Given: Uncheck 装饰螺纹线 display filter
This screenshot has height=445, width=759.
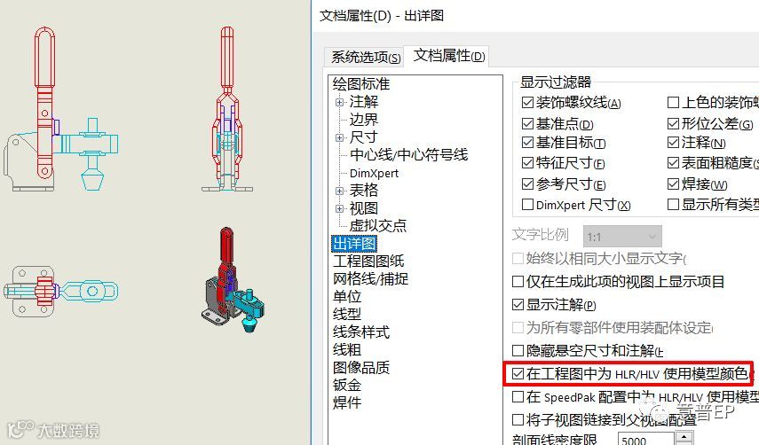Looking at the screenshot, I should pos(527,103).
